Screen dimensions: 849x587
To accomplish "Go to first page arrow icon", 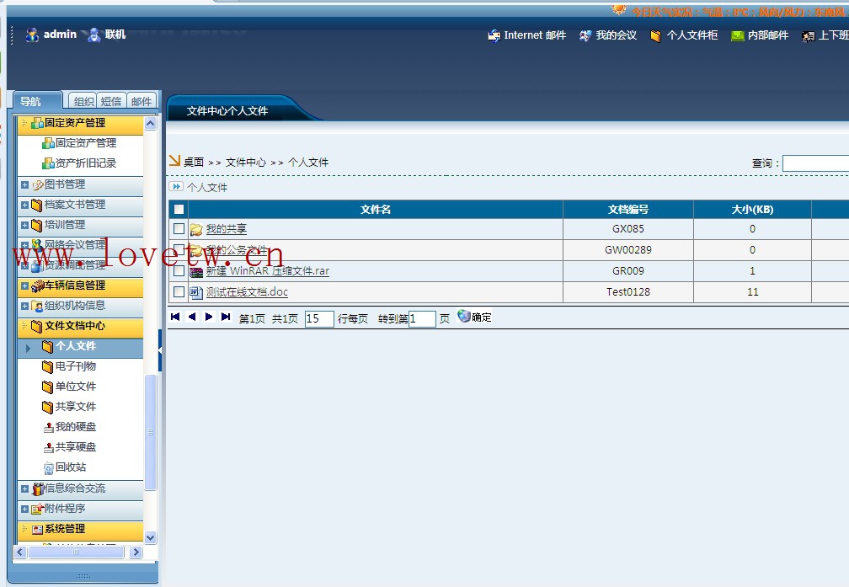I will coord(175,318).
